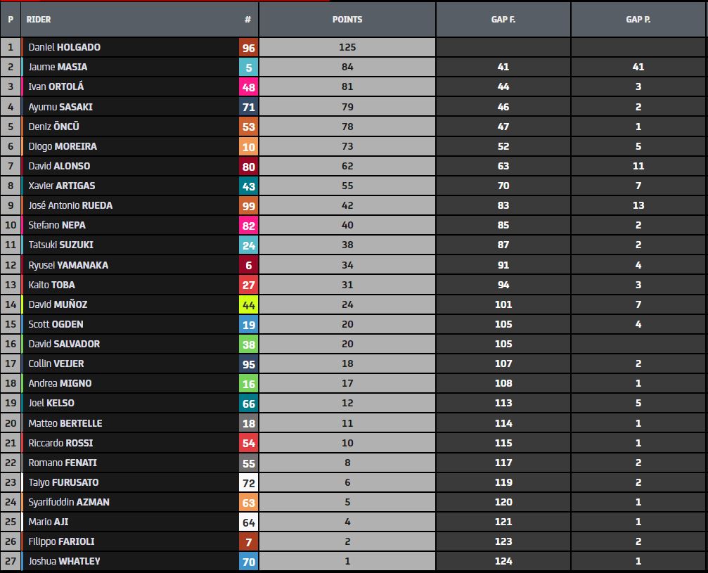Click Andrea Migno's green 16 badge
708x573 pixels.
pyautogui.click(x=248, y=384)
